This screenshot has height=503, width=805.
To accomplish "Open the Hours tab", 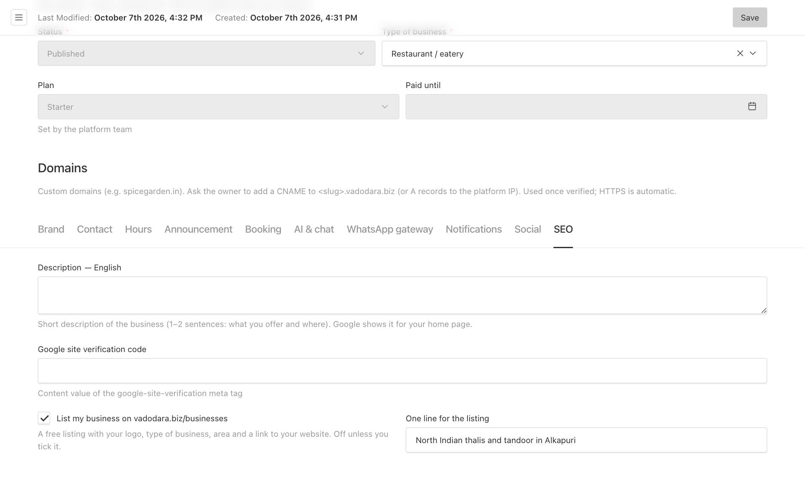I will 138,229.
